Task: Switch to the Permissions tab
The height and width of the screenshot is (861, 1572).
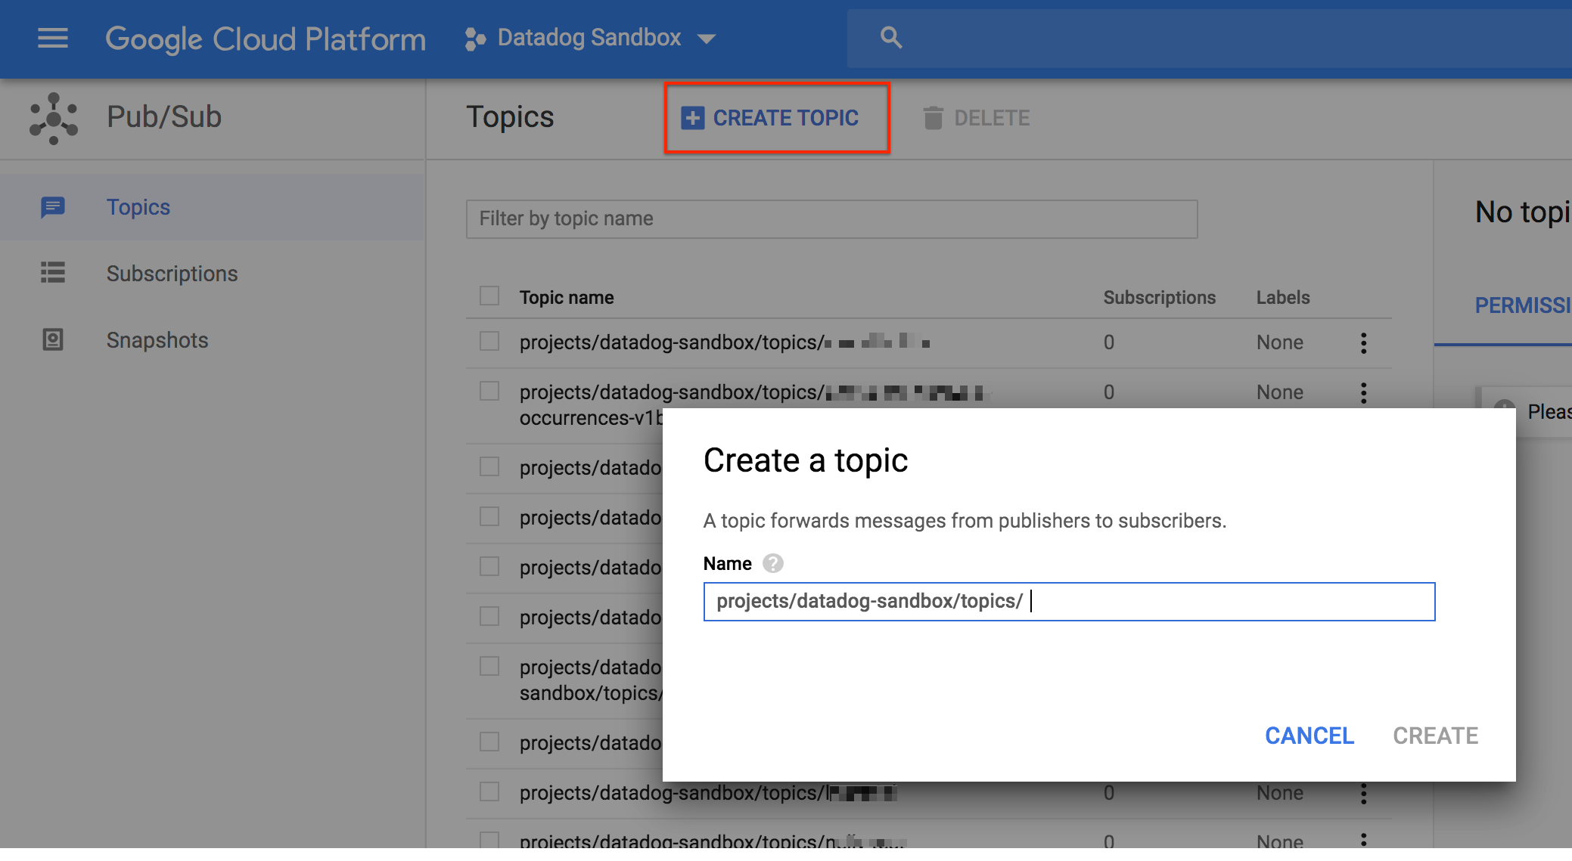Action: coord(1522,305)
